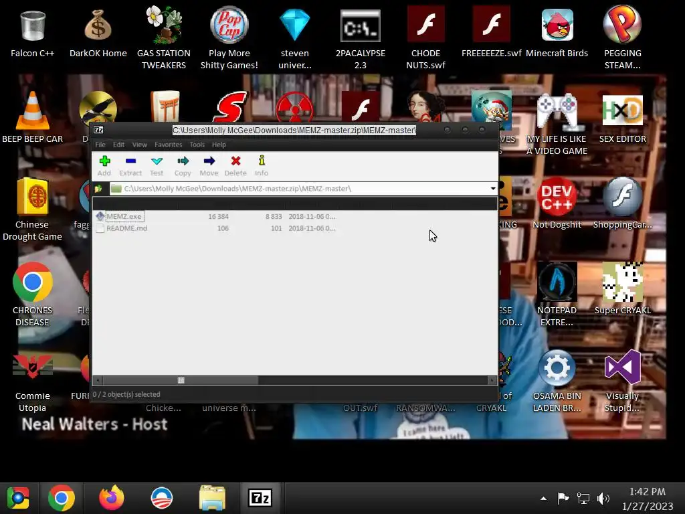Select the Super CRYAKL desktop icon
This screenshot has height=514, width=685.
tap(623, 288)
